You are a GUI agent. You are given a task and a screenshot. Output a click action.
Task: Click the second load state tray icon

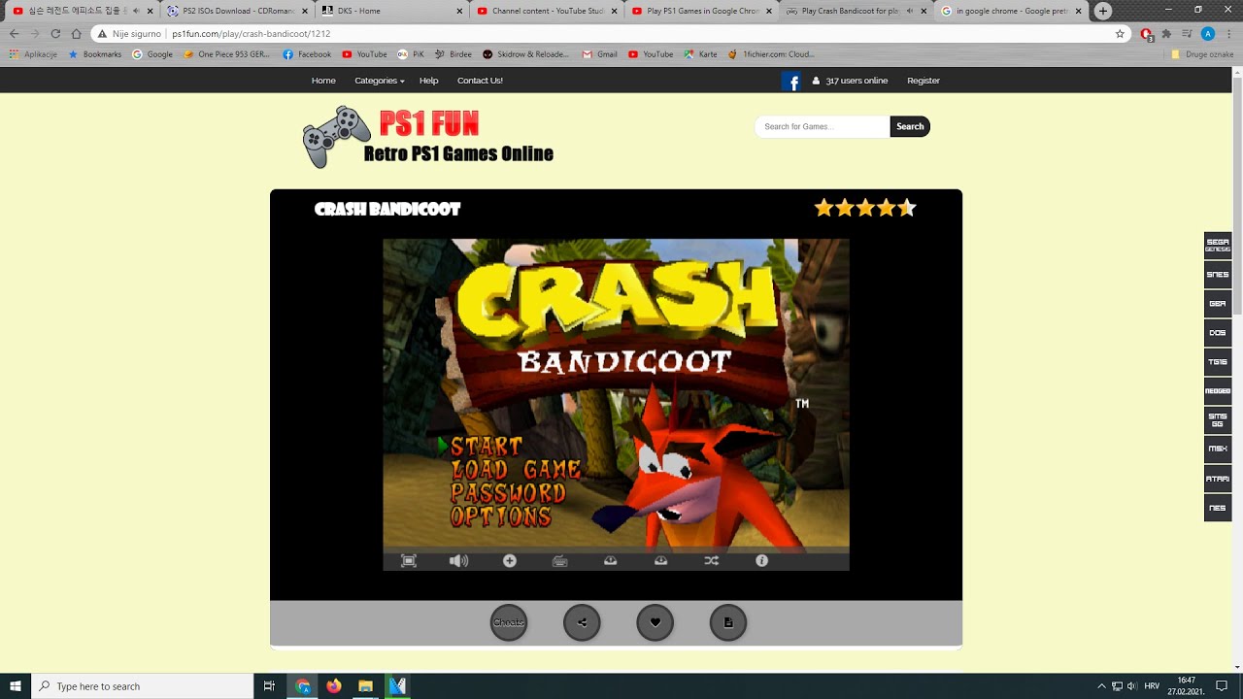click(661, 561)
